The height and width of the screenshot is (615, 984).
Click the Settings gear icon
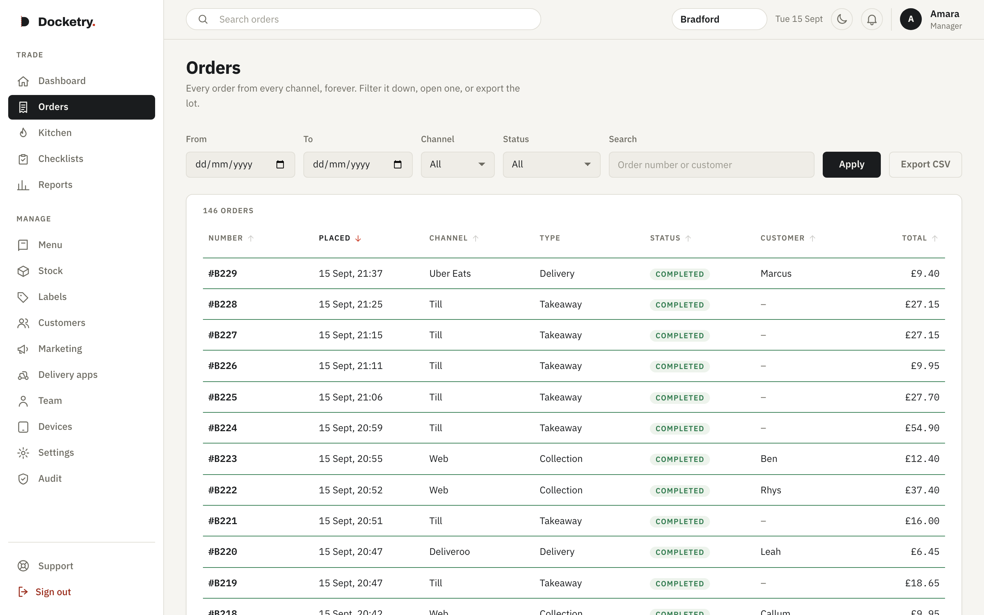(23, 453)
